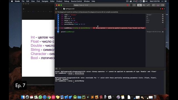Open the View menu
Screen dimensions: 178x100
33,1
